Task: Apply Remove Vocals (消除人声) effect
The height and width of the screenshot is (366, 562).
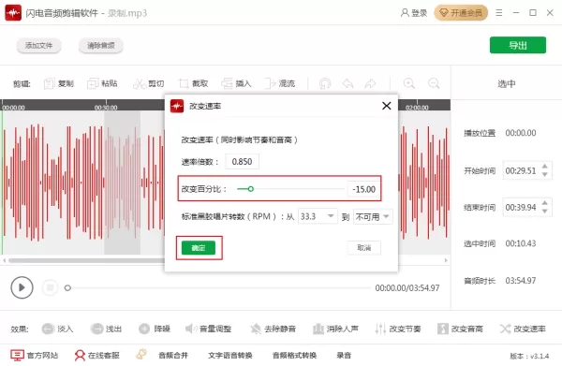Action: click(x=335, y=329)
